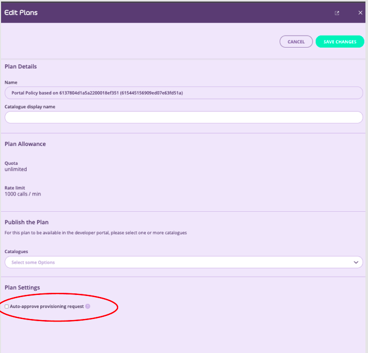Click into the empty Catalogue display name field
This screenshot has height=353, width=368.
[183, 117]
